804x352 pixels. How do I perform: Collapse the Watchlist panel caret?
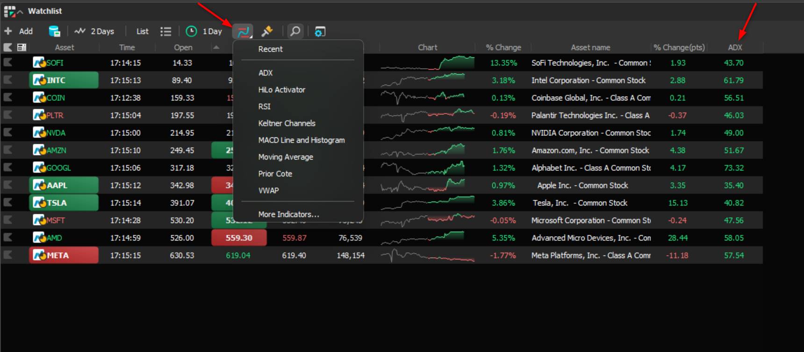20,12
